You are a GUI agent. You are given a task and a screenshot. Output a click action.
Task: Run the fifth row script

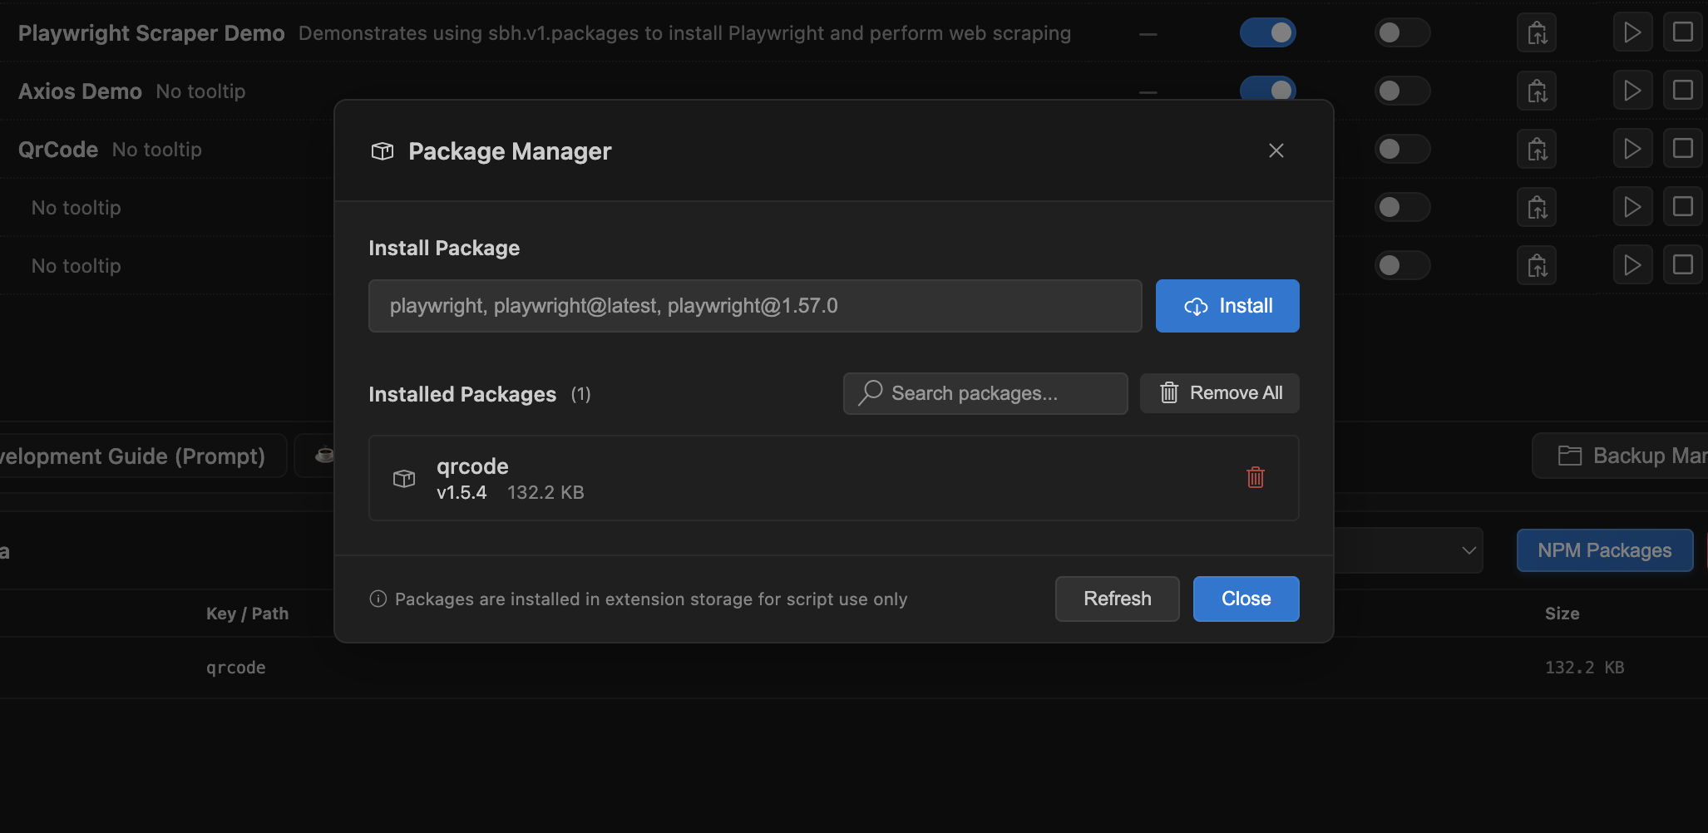[x=1632, y=265]
